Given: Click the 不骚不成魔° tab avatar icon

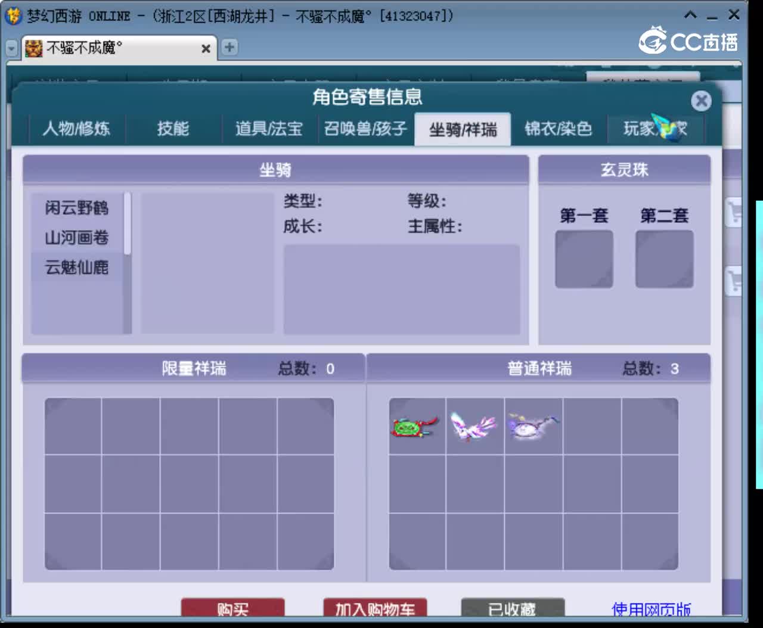Looking at the screenshot, I should tap(34, 48).
